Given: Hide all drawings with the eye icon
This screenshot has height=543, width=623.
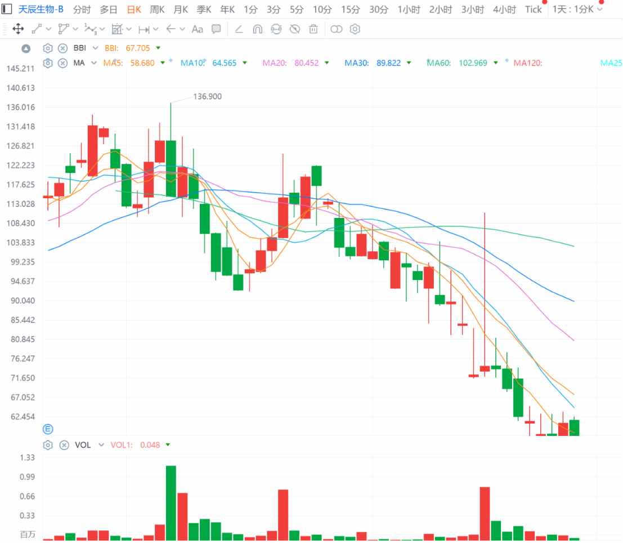Looking at the screenshot, I should tap(295, 29).
